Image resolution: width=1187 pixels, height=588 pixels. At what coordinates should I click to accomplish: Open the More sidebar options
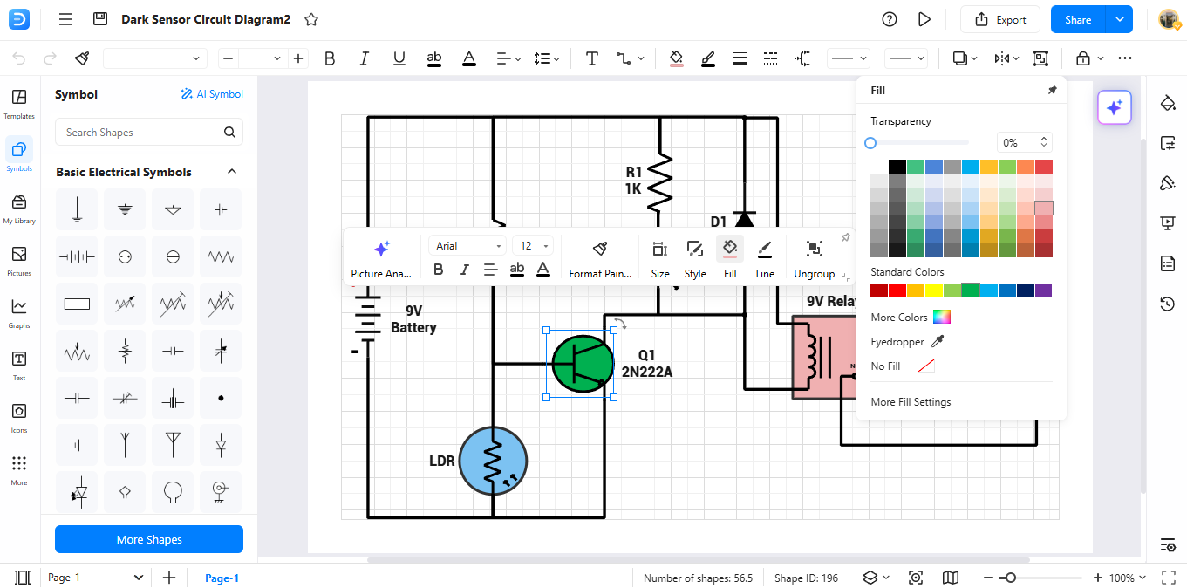tap(19, 470)
